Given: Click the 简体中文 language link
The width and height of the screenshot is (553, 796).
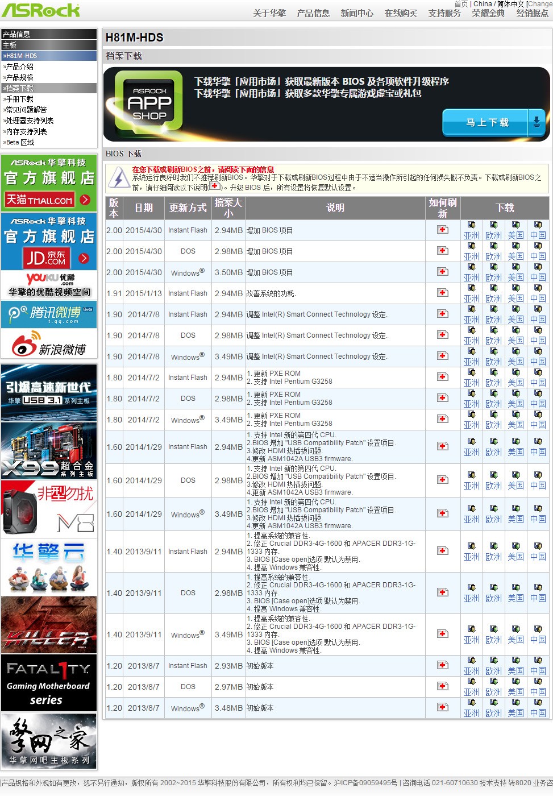Looking at the screenshot, I should 511,4.
